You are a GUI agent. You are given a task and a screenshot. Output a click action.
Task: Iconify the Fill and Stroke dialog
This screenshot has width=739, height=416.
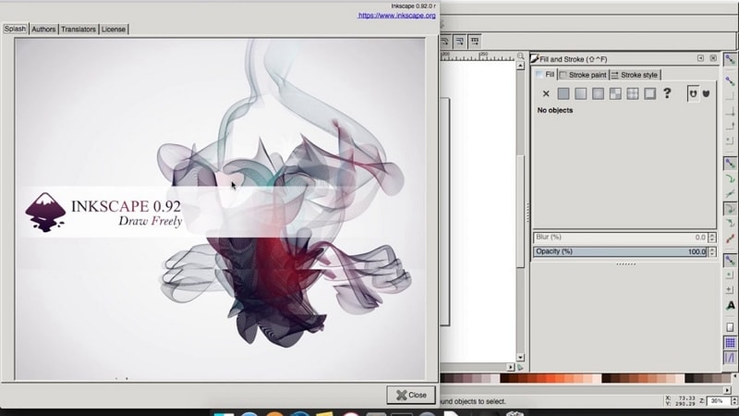tap(700, 58)
